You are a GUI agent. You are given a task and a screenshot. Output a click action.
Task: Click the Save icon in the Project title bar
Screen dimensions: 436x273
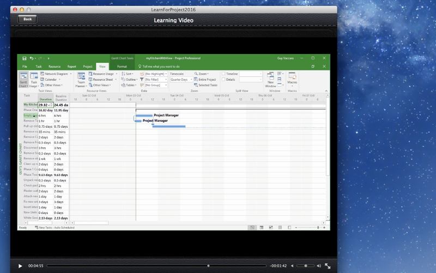pos(25,58)
